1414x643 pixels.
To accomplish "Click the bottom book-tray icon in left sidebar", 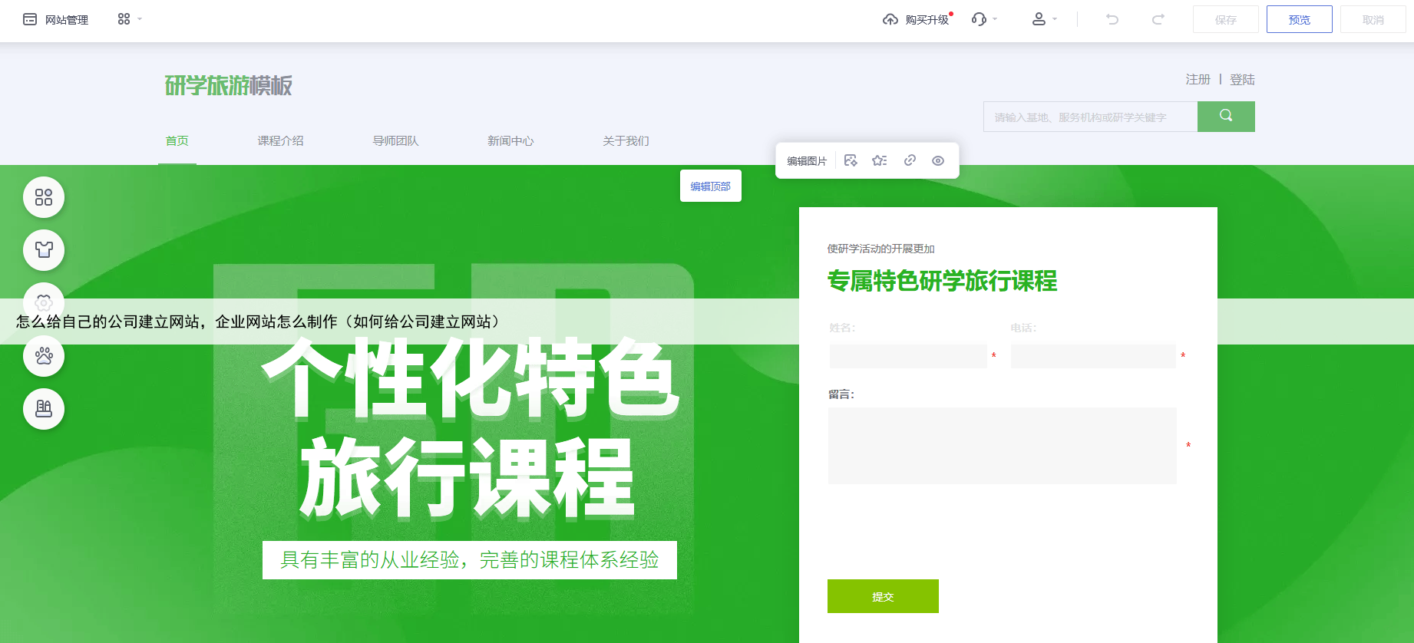I will coord(44,409).
